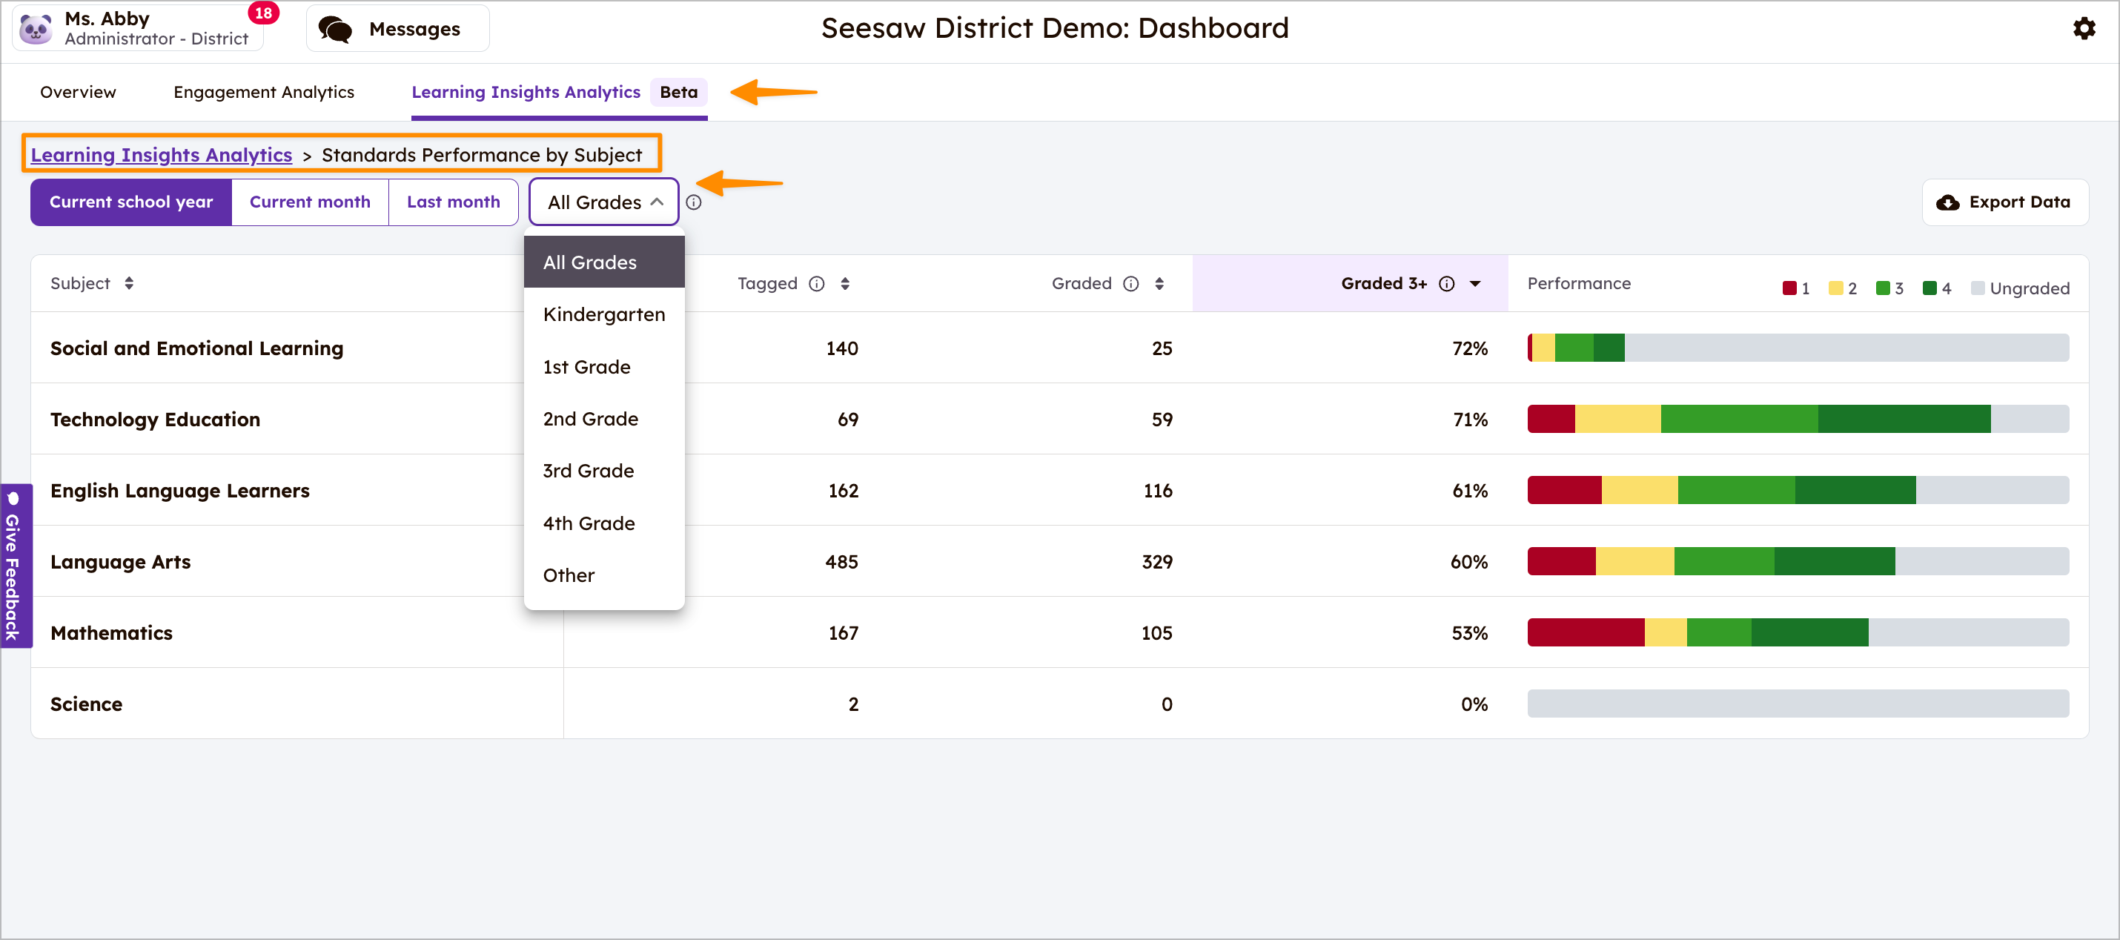
Task: Sort by the Subject column arrows
Action: point(129,284)
